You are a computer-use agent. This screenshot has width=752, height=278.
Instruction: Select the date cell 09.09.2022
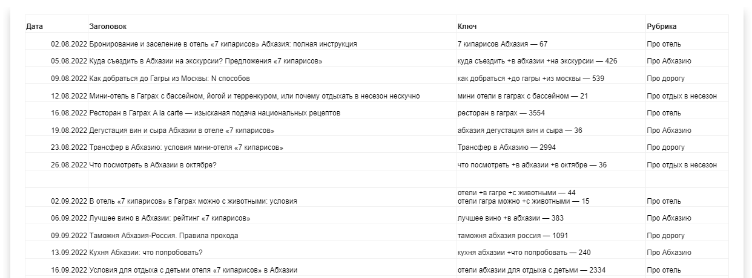69,236
